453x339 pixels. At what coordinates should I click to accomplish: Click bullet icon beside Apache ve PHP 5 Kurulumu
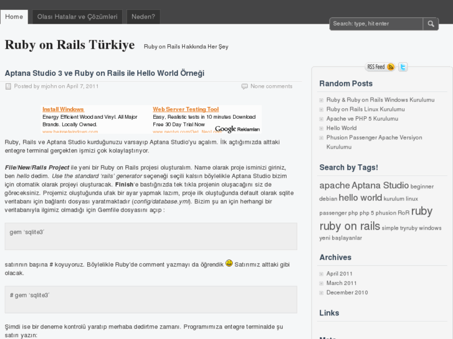322,119
